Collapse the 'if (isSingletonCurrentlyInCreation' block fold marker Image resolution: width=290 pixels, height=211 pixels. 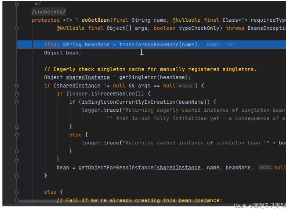point(17,102)
